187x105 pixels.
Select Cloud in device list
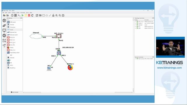pos(15,30)
